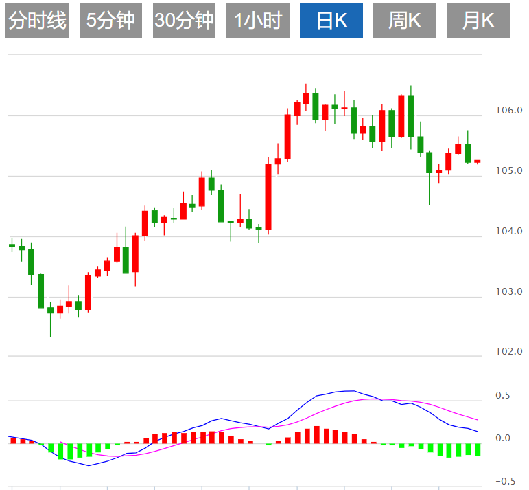This screenshot has height=490, width=529.
Task: Open the 1小时 interval chart
Action: 258,21
